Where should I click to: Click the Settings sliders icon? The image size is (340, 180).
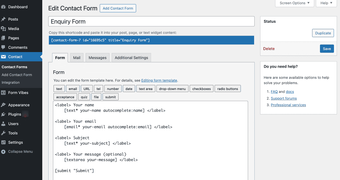coord(3,142)
